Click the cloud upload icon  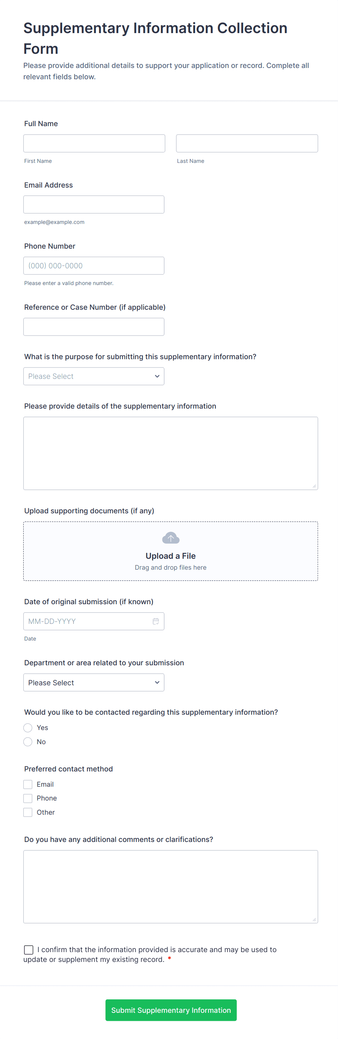coord(170,538)
